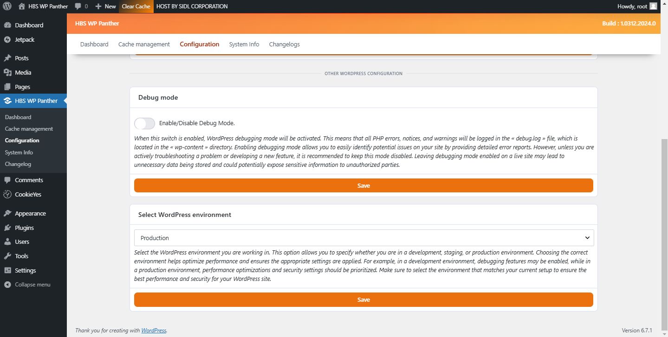Go to the Plugins menu label
The image size is (668, 337).
tap(24, 228)
